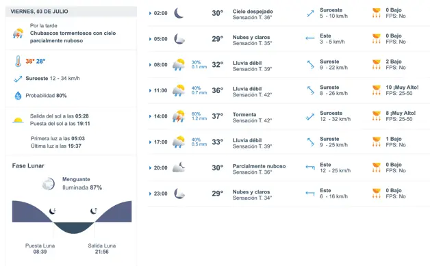
Task: Expand the 14:00 Tormenta forecast row
Action: tap(288, 116)
